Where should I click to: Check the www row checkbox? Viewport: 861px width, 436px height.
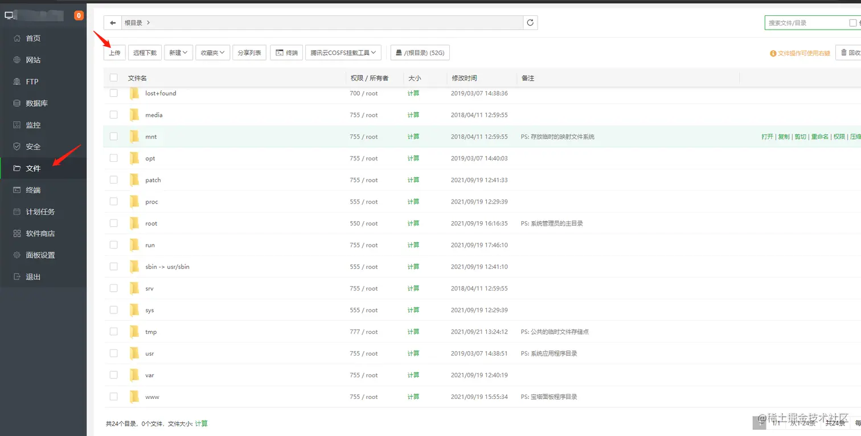click(x=114, y=396)
